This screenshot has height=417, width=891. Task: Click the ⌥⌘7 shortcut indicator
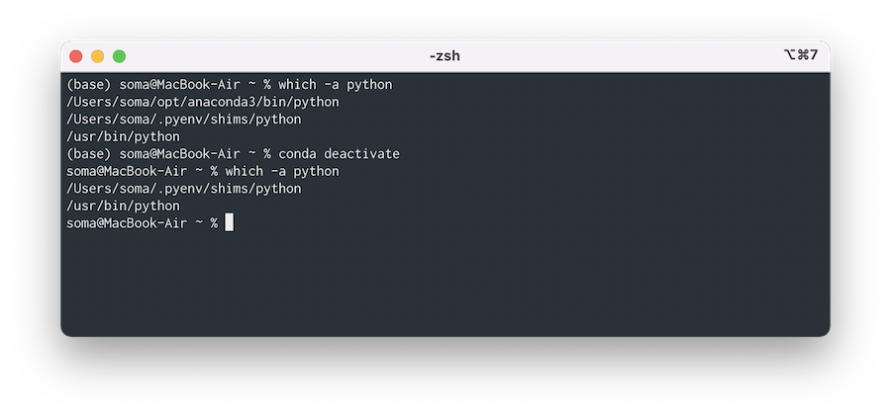pyautogui.click(x=800, y=55)
